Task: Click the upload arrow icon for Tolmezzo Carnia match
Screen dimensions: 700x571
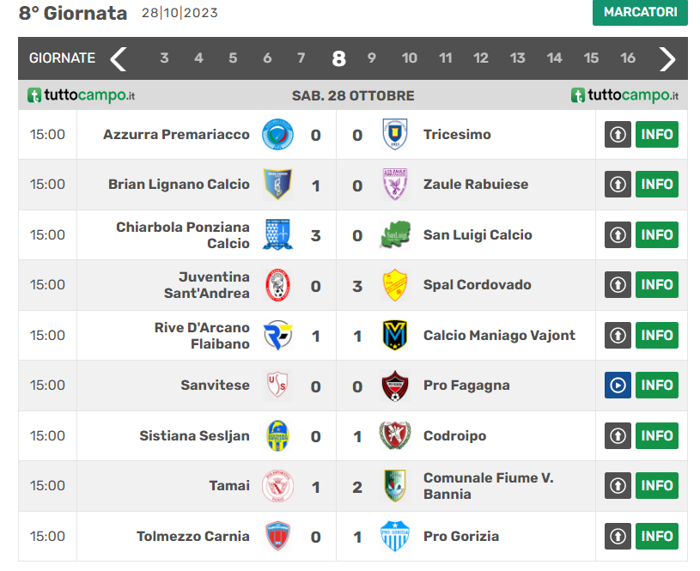Action: (x=618, y=536)
